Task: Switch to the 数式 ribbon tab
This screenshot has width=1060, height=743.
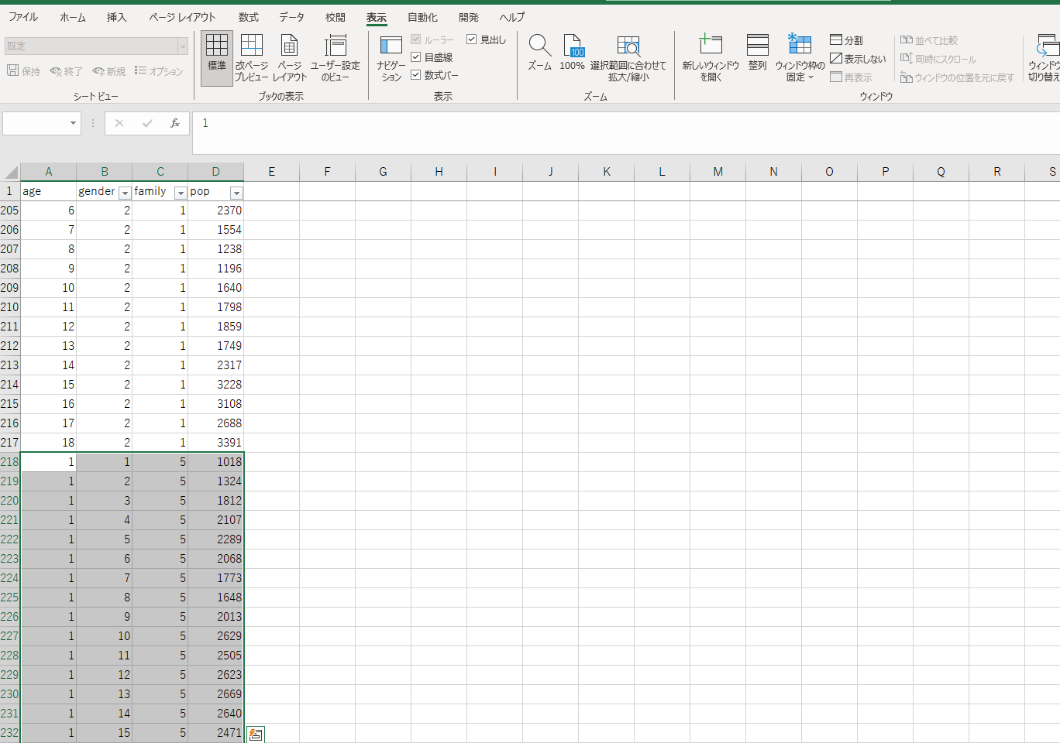Action: [249, 17]
